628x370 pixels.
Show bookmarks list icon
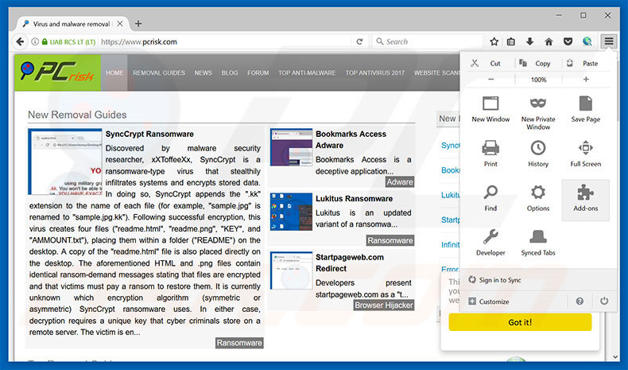(x=511, y=41)
